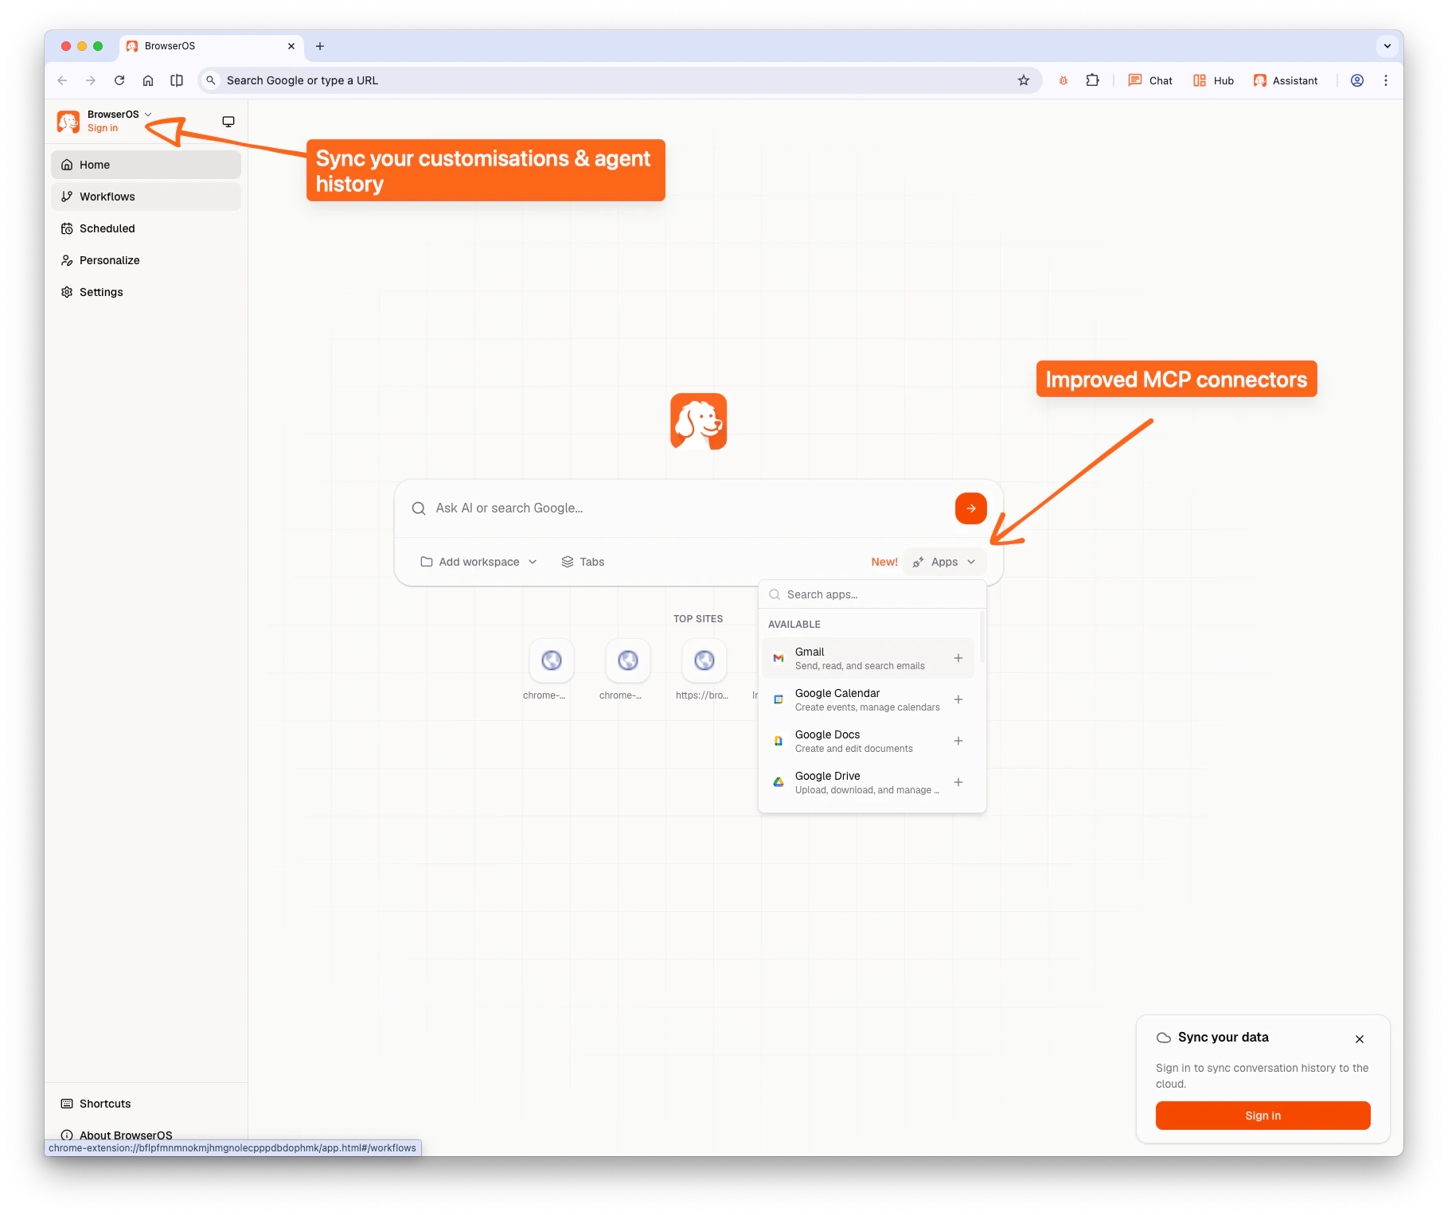Select the BrowserOS browser tab
Image resolution: width=1448 pixels, height=1215 pixels.
170,46
